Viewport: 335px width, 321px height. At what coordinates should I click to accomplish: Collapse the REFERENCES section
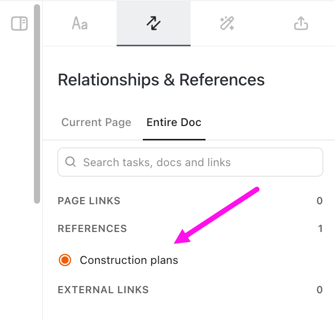point(92,228)
